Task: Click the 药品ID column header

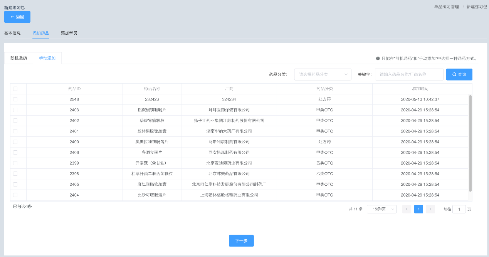Action: (74, 89)
